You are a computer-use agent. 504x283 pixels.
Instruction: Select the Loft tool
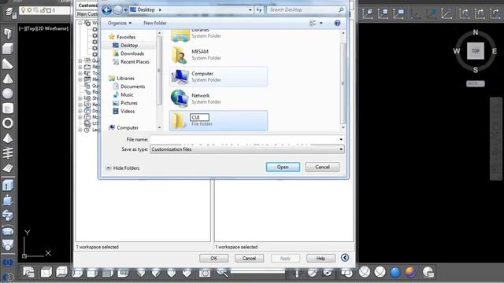[8, 244]
